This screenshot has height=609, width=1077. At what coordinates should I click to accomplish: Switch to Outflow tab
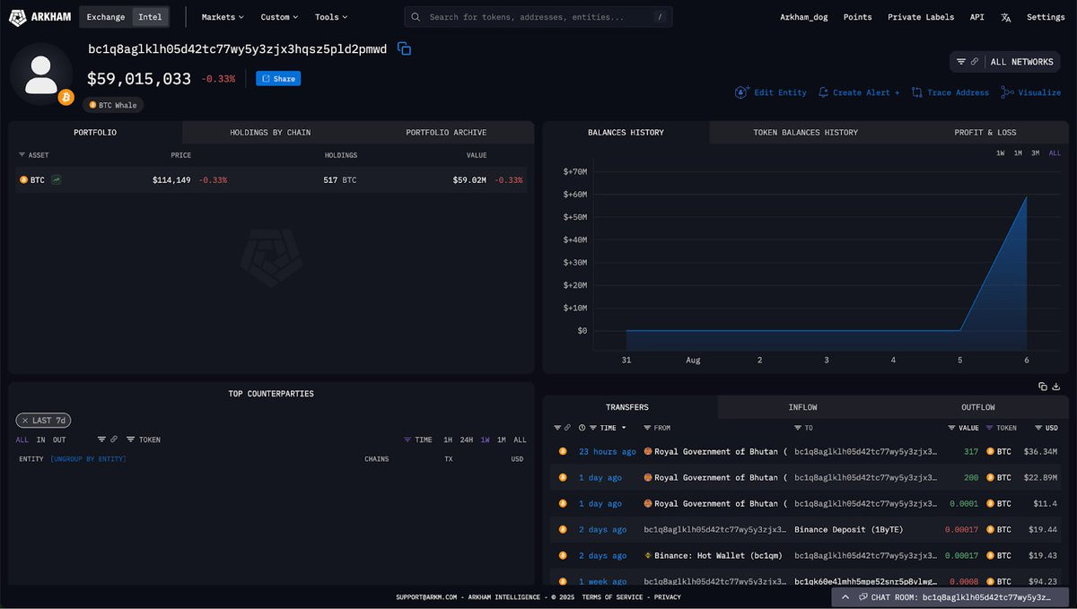978,407
